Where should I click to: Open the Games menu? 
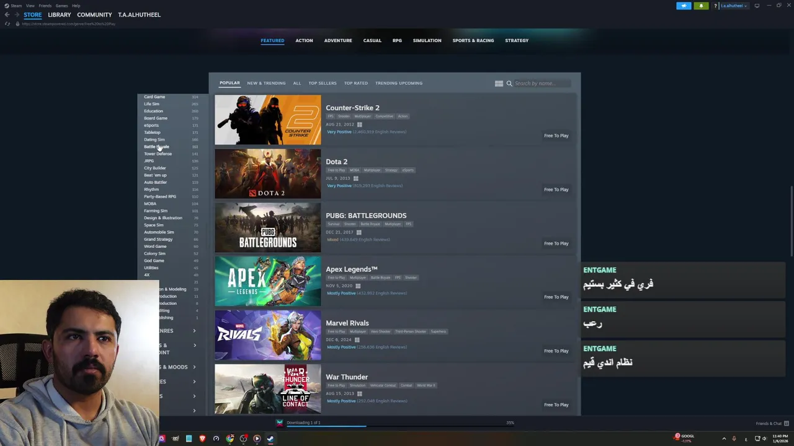point(61,6)
